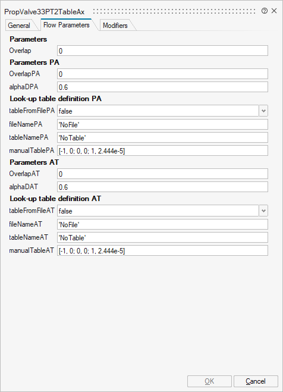Click the Overlap input field
Screen dimensions: 283x392
(x=163, y=51)
